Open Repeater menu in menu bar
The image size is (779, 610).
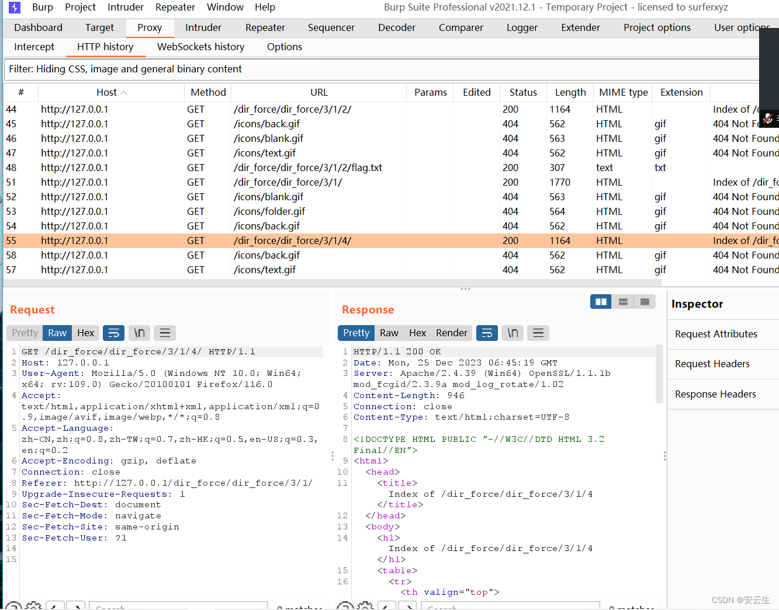tap(175, 7)
